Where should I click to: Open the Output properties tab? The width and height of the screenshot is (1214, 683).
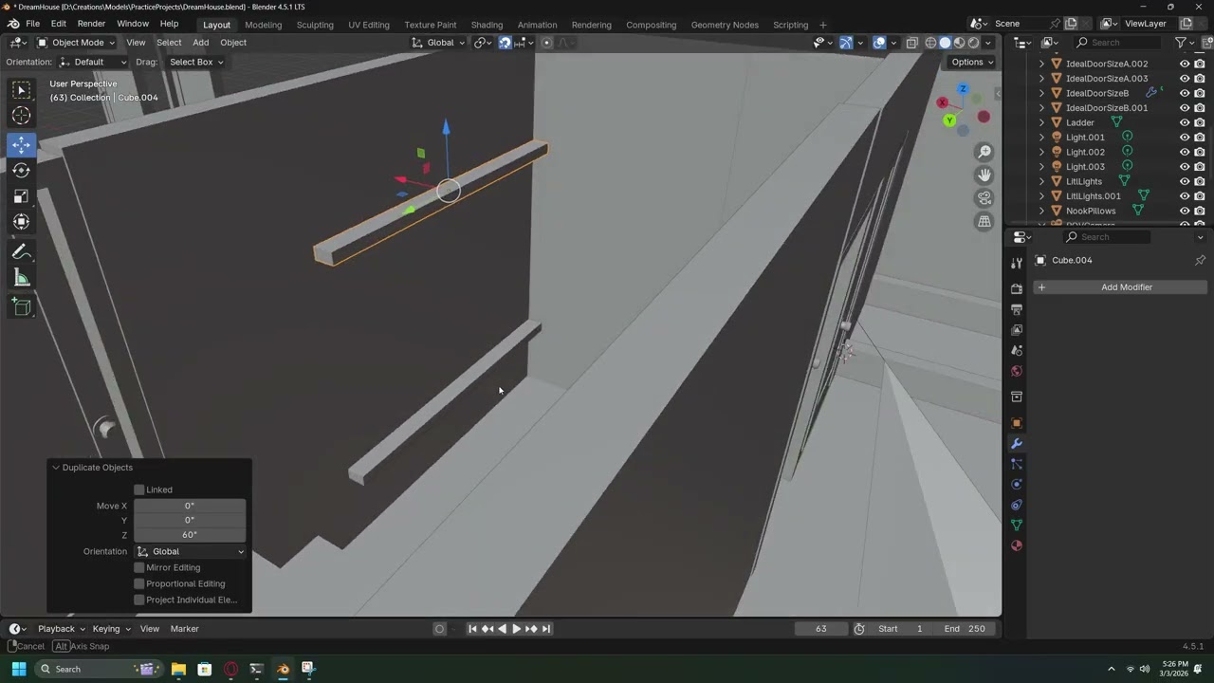[x=1017, y=309]
